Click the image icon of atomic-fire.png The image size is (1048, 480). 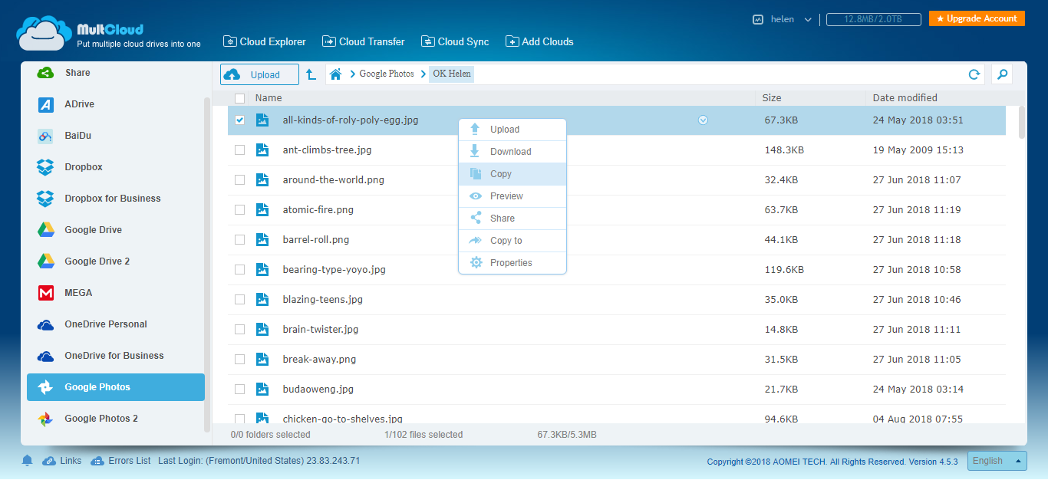coord(262,209)
